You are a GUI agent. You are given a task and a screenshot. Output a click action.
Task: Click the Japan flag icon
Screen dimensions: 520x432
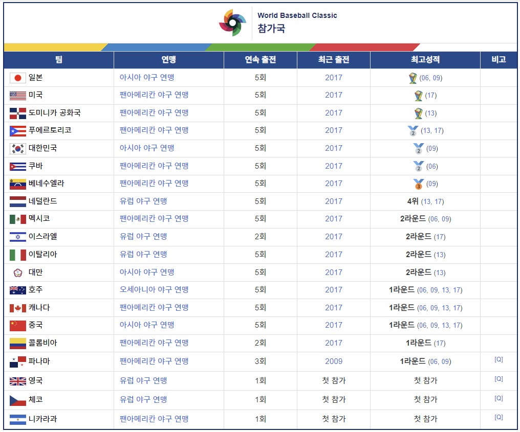click(18, 78)
